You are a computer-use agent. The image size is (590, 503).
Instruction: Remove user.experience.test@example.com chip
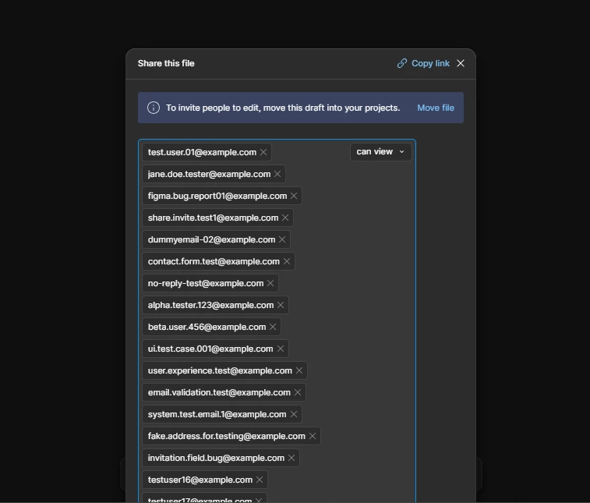299,370
